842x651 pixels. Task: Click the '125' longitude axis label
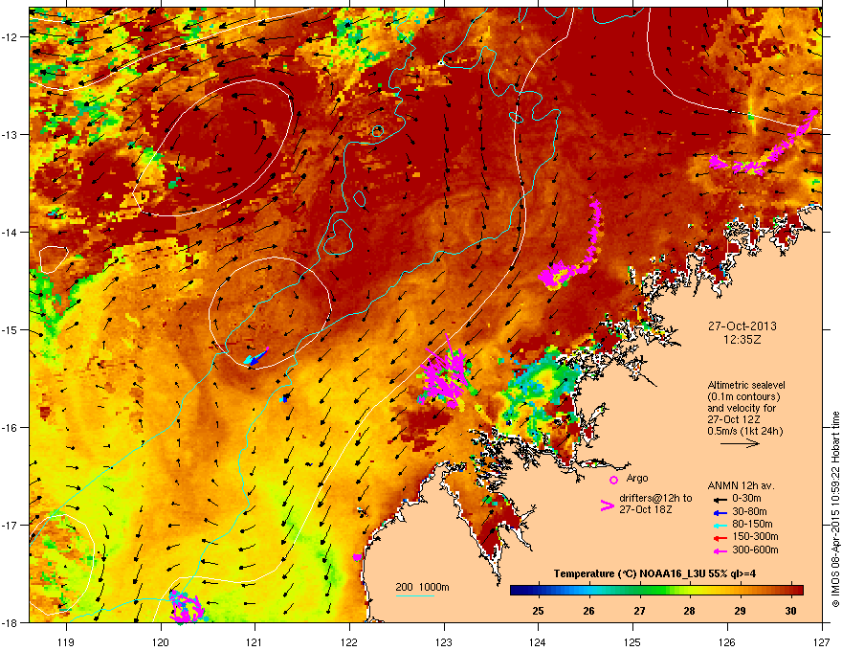coord(632,641)
